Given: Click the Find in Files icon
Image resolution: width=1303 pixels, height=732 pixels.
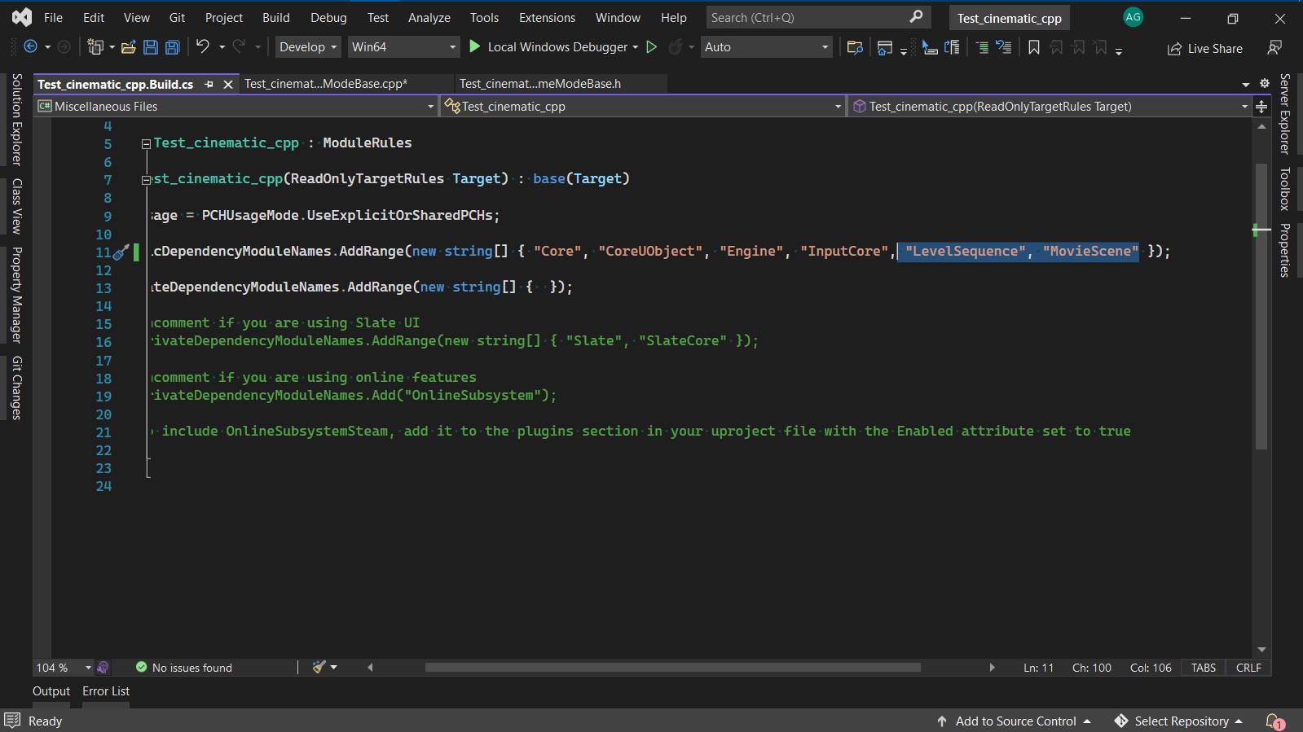Looking at the screenshot, I should pyautogui.click(x=855, y=47).
